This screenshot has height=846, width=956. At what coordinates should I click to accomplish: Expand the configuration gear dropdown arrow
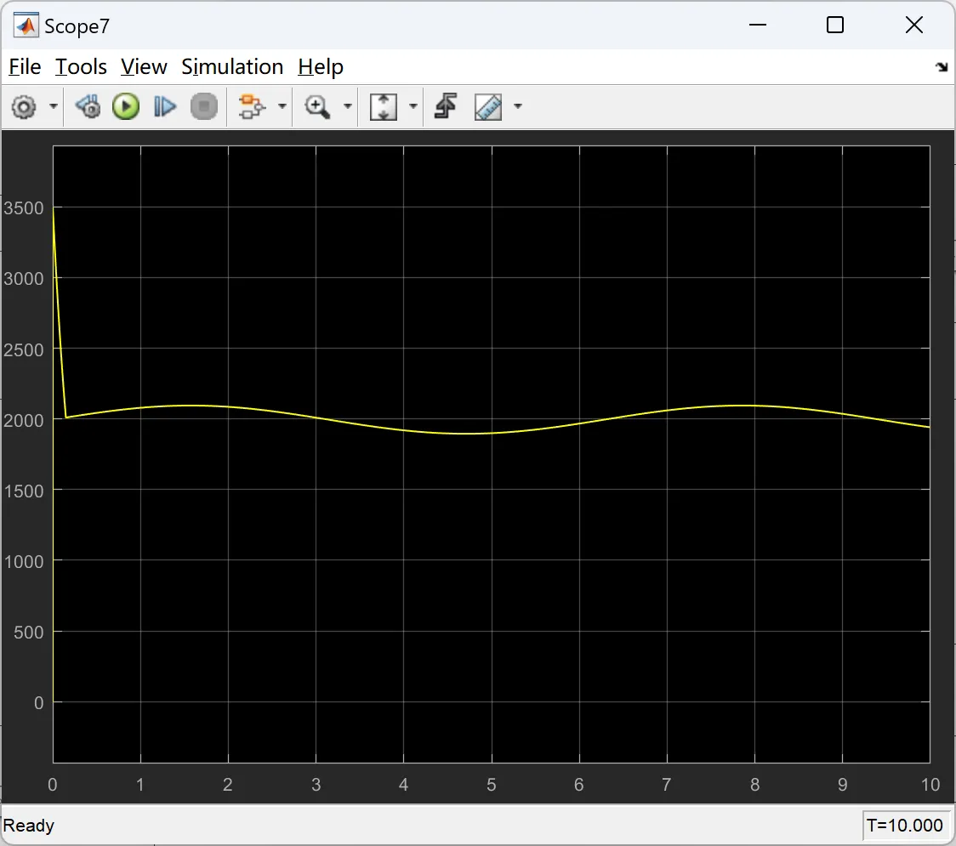pos(54,106)
